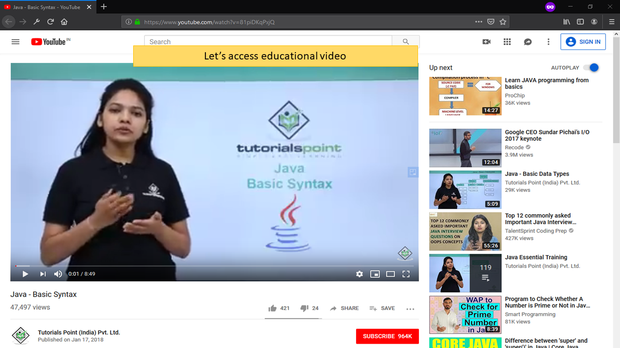Open Top 12 commonly asked Java Interview video
This screenshot has width=620, height=348.
click(x=465, y=232)
